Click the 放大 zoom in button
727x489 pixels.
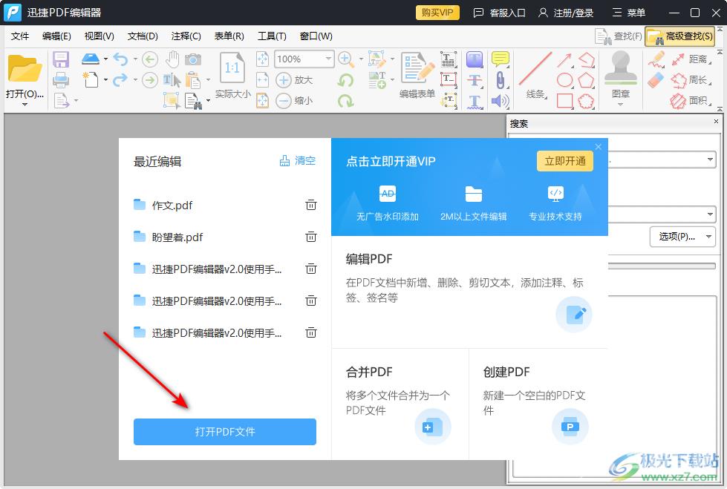(x=294, y=79)
